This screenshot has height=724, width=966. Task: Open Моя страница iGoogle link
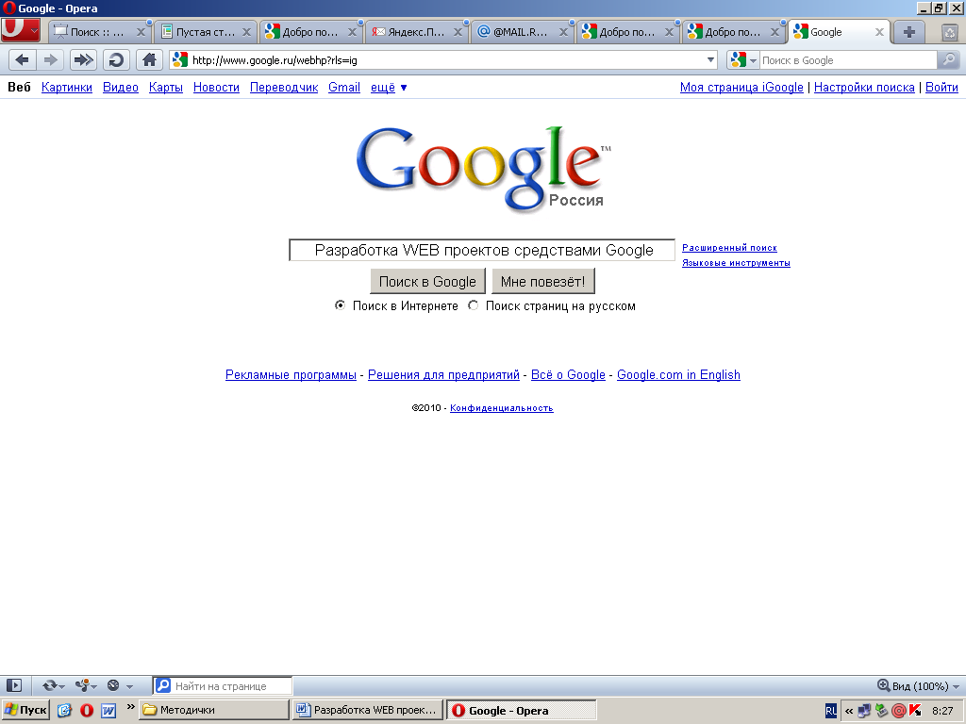(x=741, y=88)
